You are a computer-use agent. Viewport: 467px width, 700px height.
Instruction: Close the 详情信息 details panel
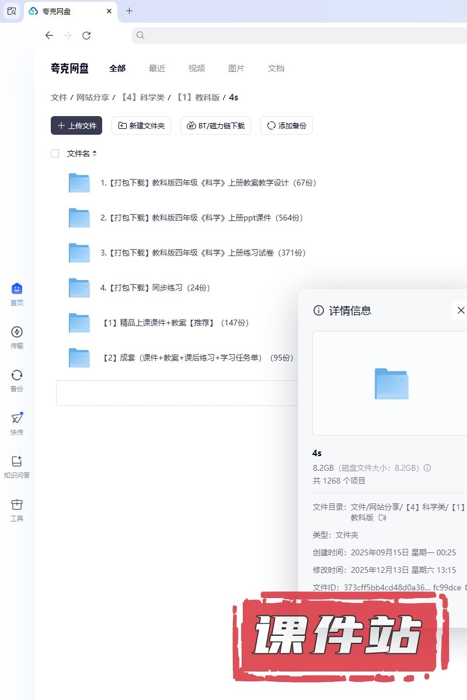pos(461,310)
